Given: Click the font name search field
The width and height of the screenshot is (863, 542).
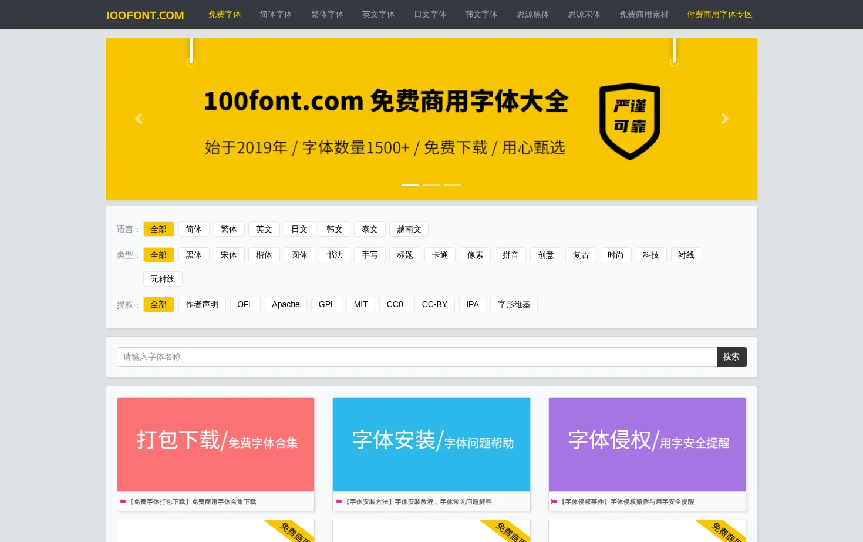Looking at the screenshot, I should tap(417, 357).
